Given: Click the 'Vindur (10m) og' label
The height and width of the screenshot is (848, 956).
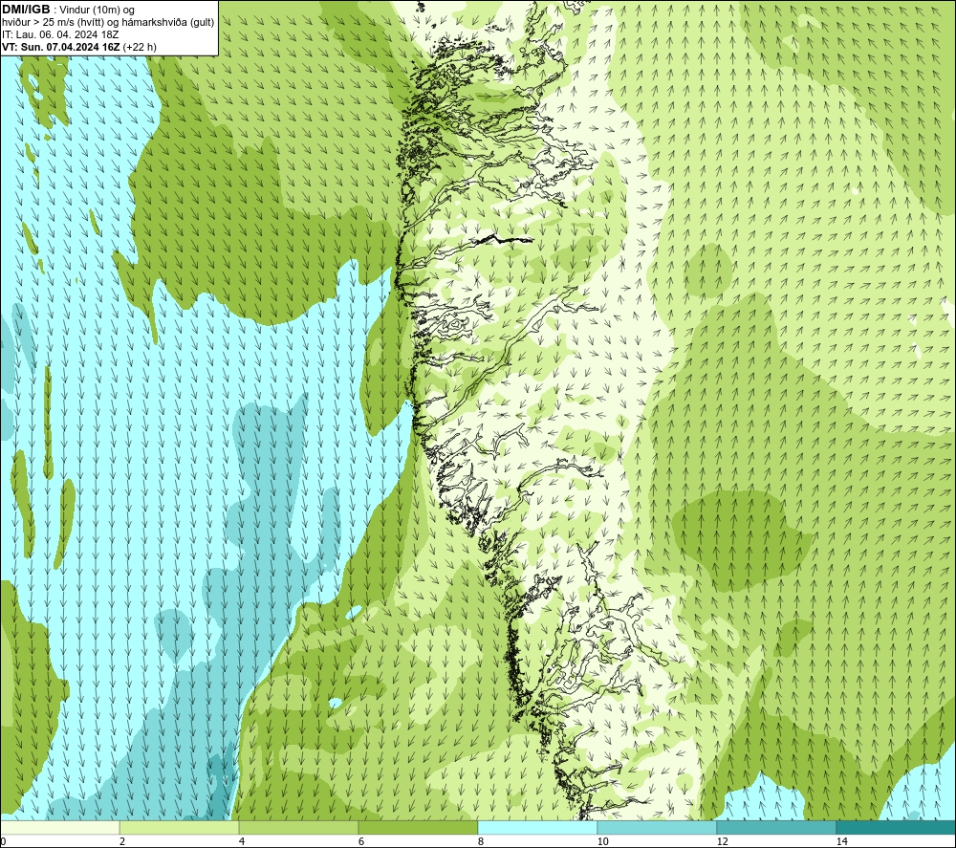Looking at the screenshot, I should [x=97, y=11].
